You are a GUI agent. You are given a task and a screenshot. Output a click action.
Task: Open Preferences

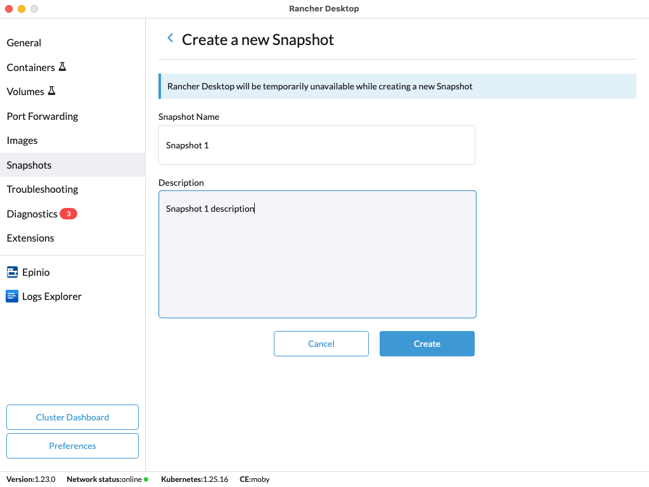click(x=72, y=446)
